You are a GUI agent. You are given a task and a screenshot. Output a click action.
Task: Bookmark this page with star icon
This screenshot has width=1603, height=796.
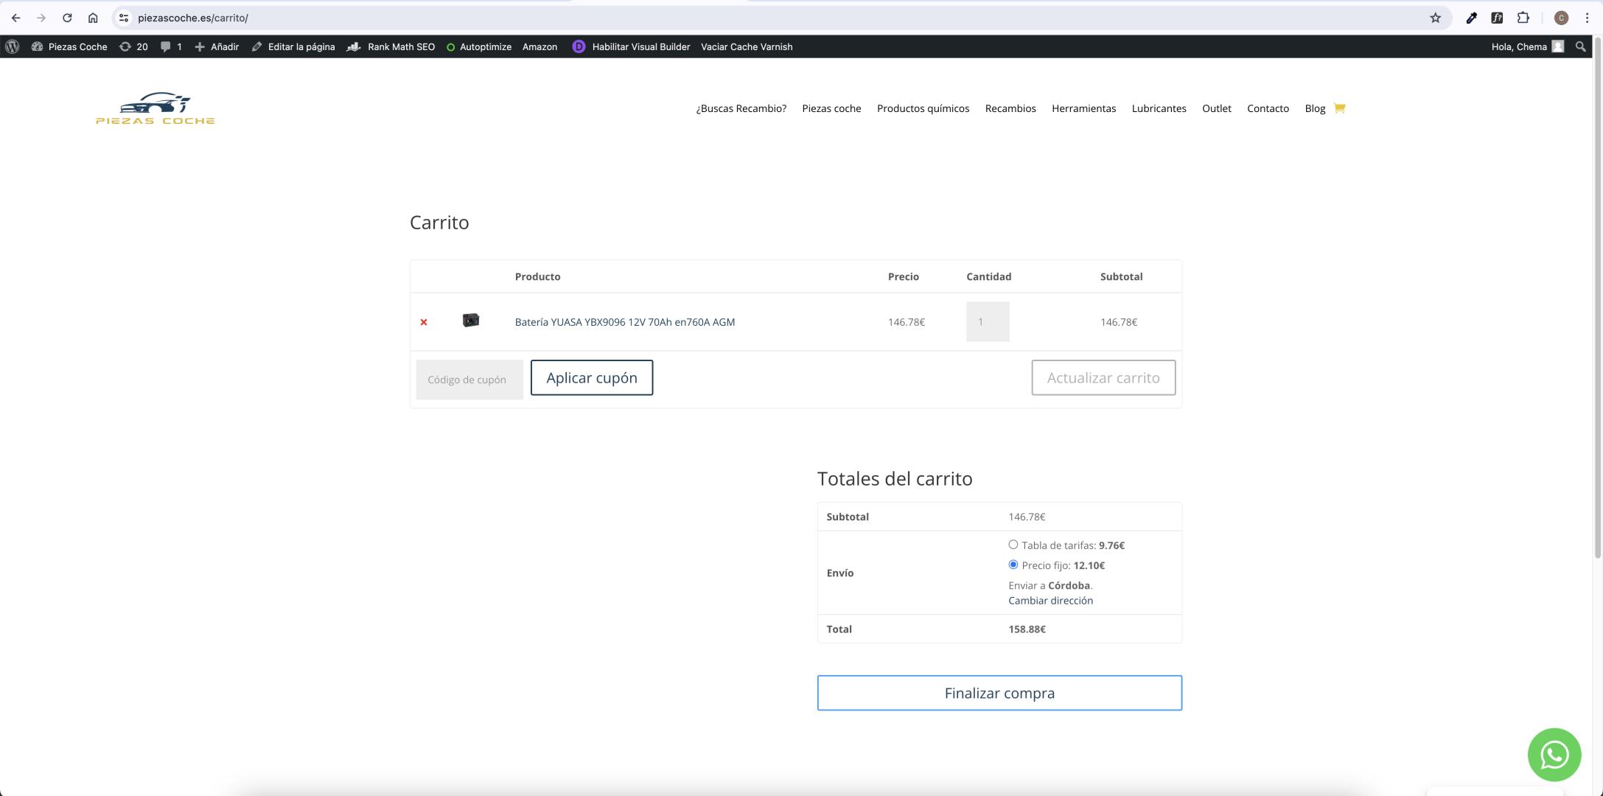point(1435,18)
